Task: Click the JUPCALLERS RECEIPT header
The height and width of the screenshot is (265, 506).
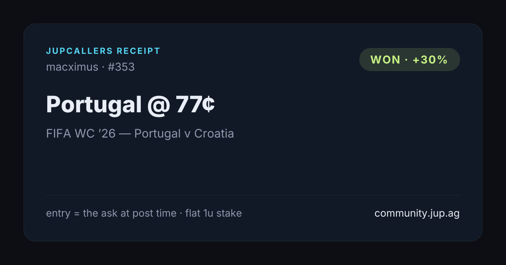Action: [103, 51]
